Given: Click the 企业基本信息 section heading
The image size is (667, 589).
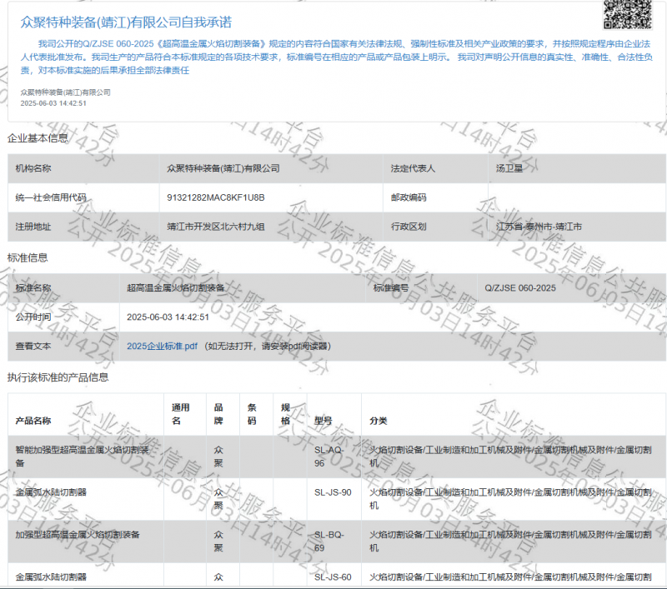Looking at the screenshot, I should pos(38,137).
